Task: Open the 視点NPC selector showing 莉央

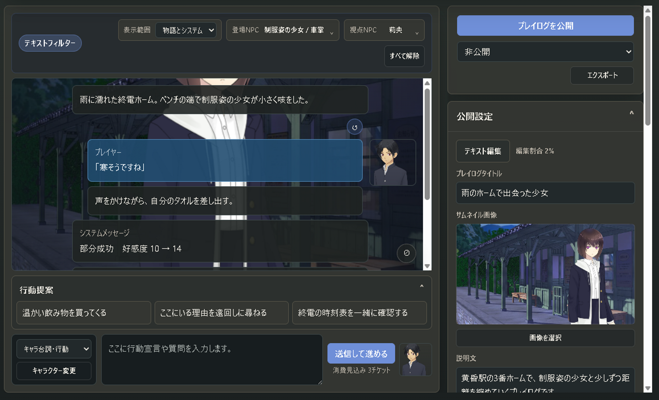Action: click(x=384, y=30)
